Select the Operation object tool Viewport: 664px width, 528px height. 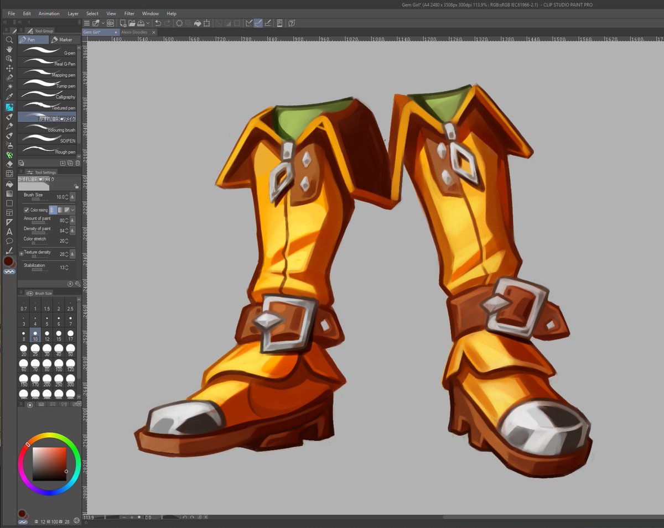(x=9, y=59)
